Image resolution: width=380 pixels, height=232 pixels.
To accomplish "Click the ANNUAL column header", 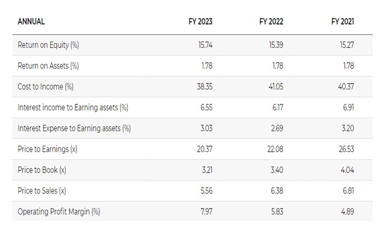I will [x=31, y=22].
